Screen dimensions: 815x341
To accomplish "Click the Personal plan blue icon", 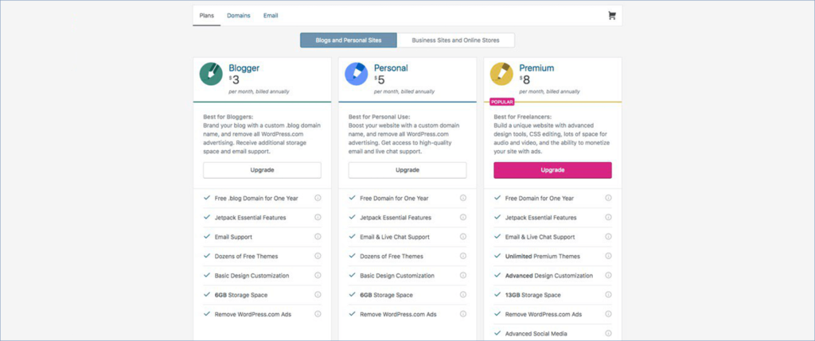I will tap(356, 74).
